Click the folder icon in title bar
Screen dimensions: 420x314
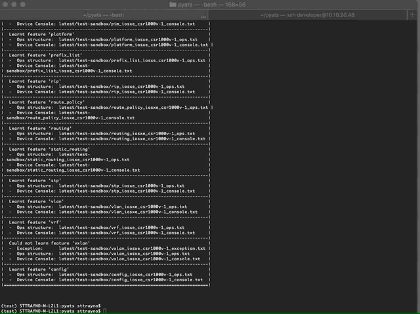coord(173,5)
